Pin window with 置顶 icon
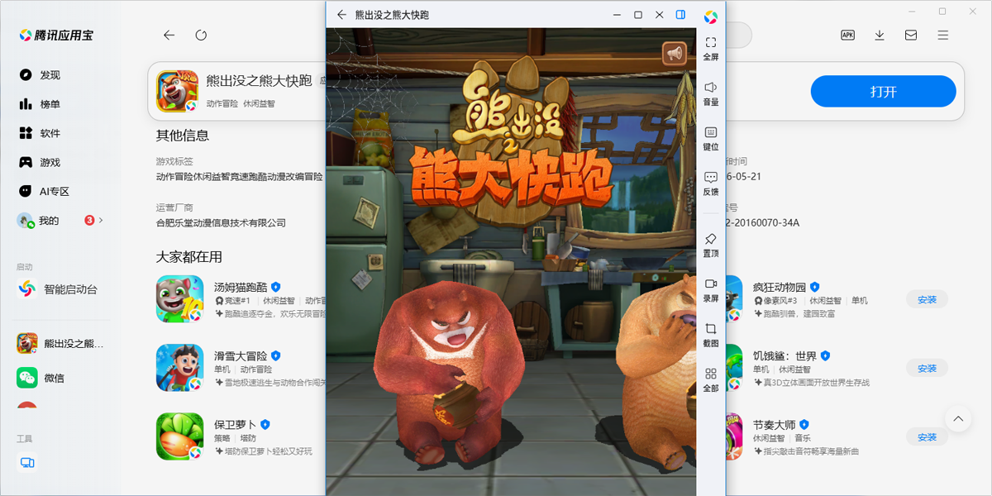Screen dimensions: 992x496 [711, 245]
